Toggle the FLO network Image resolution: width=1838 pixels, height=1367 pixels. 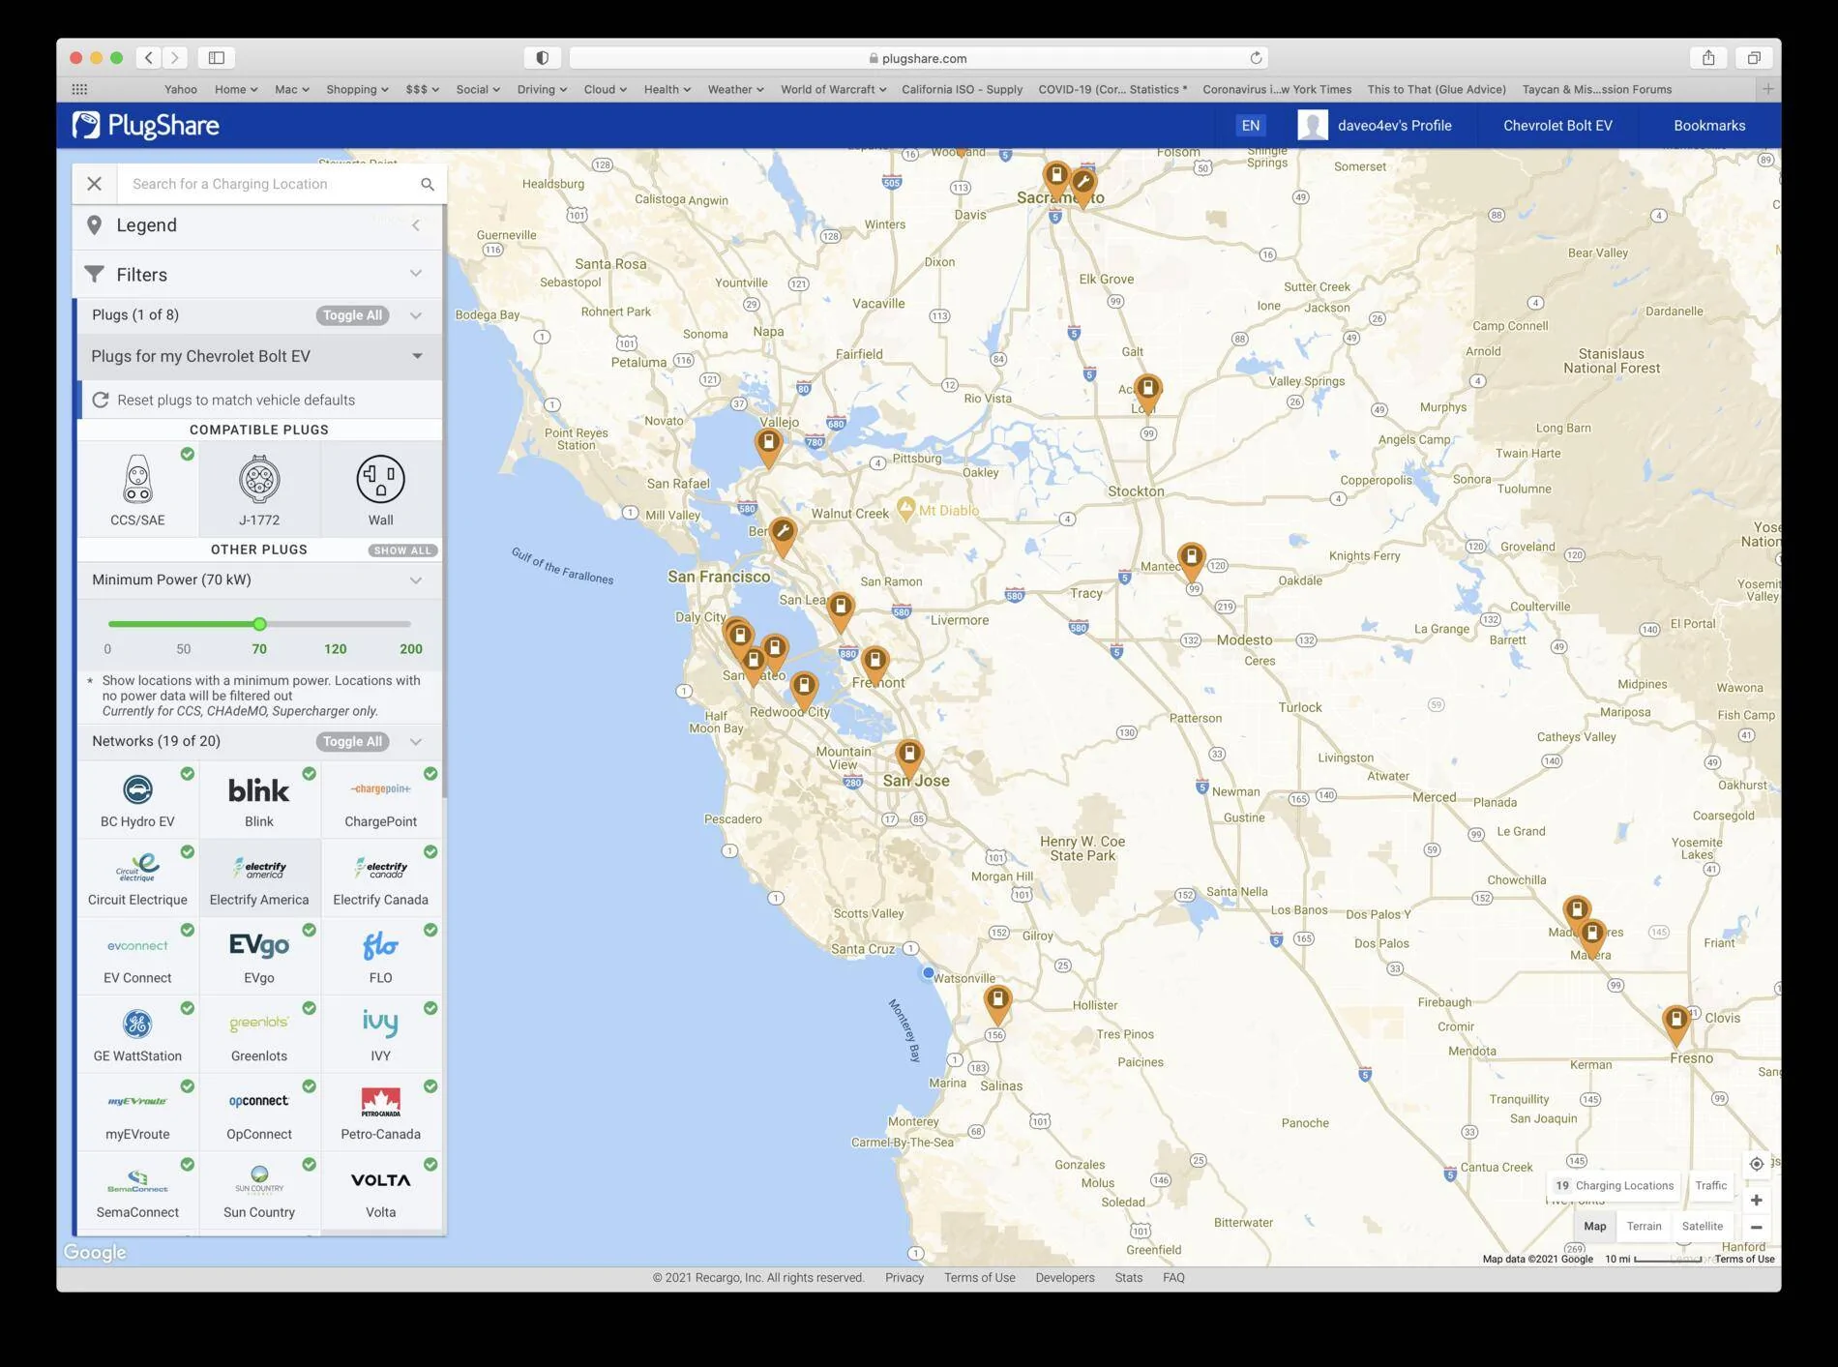(x=380, y=956)
